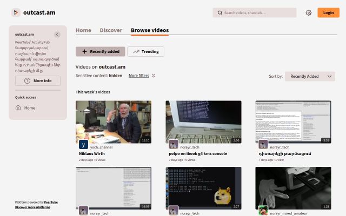Click the polpo on ibook g4 kms console title

point(198,153)
